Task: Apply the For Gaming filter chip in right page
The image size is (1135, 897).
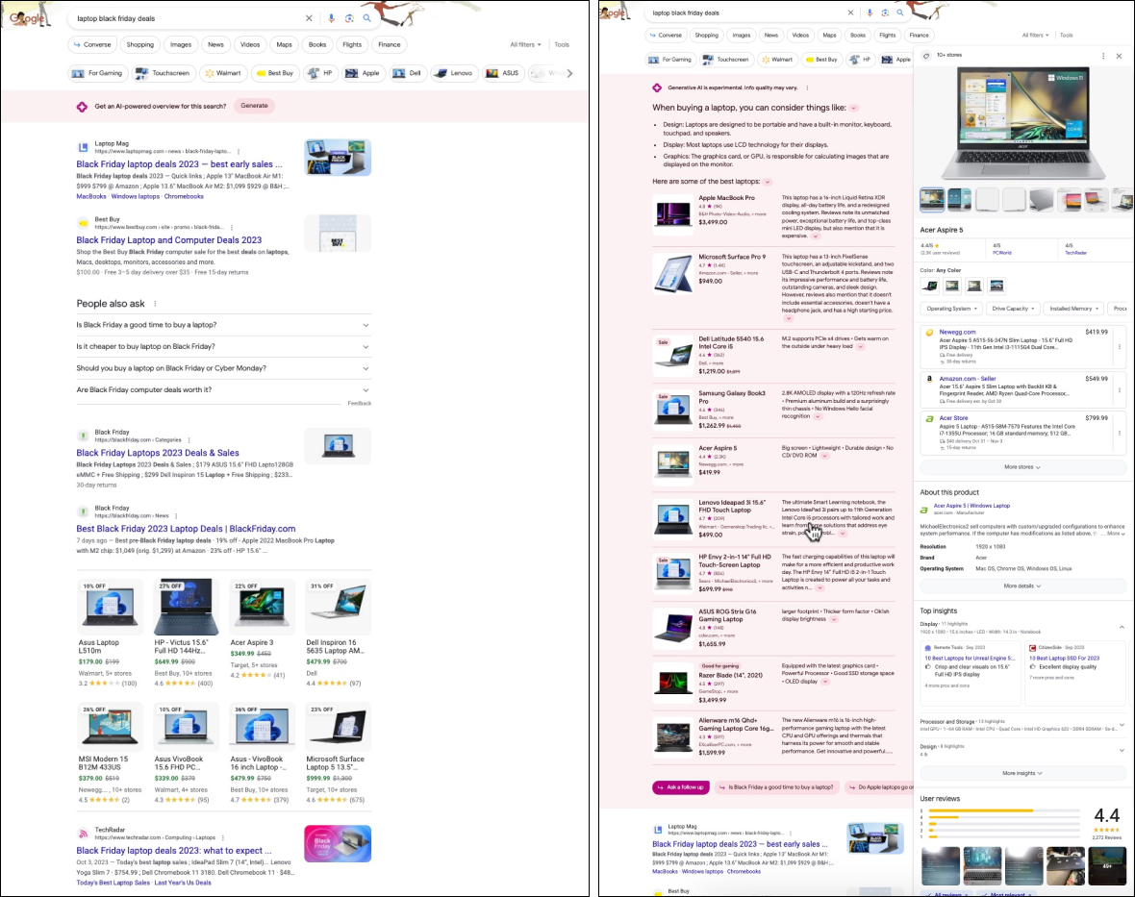Action: coord(670,60)
